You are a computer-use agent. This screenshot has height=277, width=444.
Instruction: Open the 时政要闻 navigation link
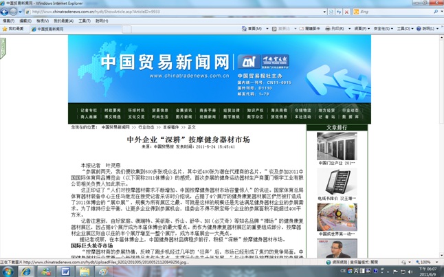click(113, 110)
